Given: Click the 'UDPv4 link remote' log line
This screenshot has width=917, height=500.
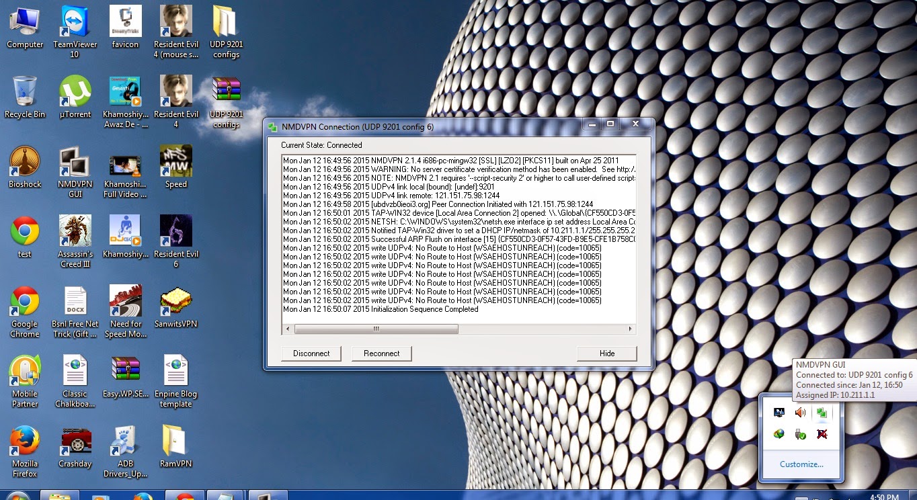Looking at the screenshot, I should pos(391,196).
